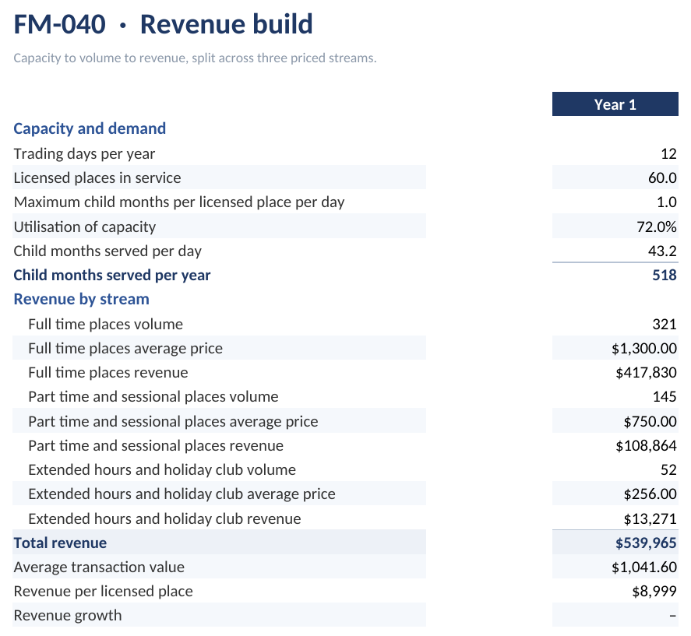Screen dimensions: 691x636
Task: Select the FM-040 Revenue build title
Action: click(163, 24)
